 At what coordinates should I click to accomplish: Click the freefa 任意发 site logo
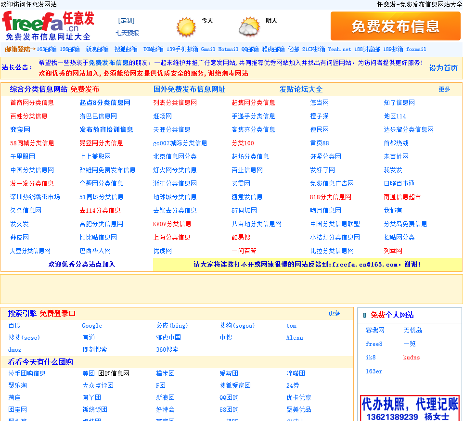tap(48, 26)
